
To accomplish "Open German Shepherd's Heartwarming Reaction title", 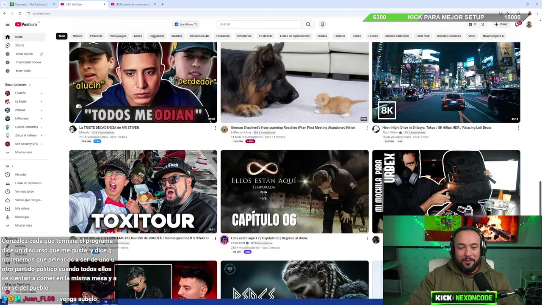I will pyautogui.click(x=293, y=128).
